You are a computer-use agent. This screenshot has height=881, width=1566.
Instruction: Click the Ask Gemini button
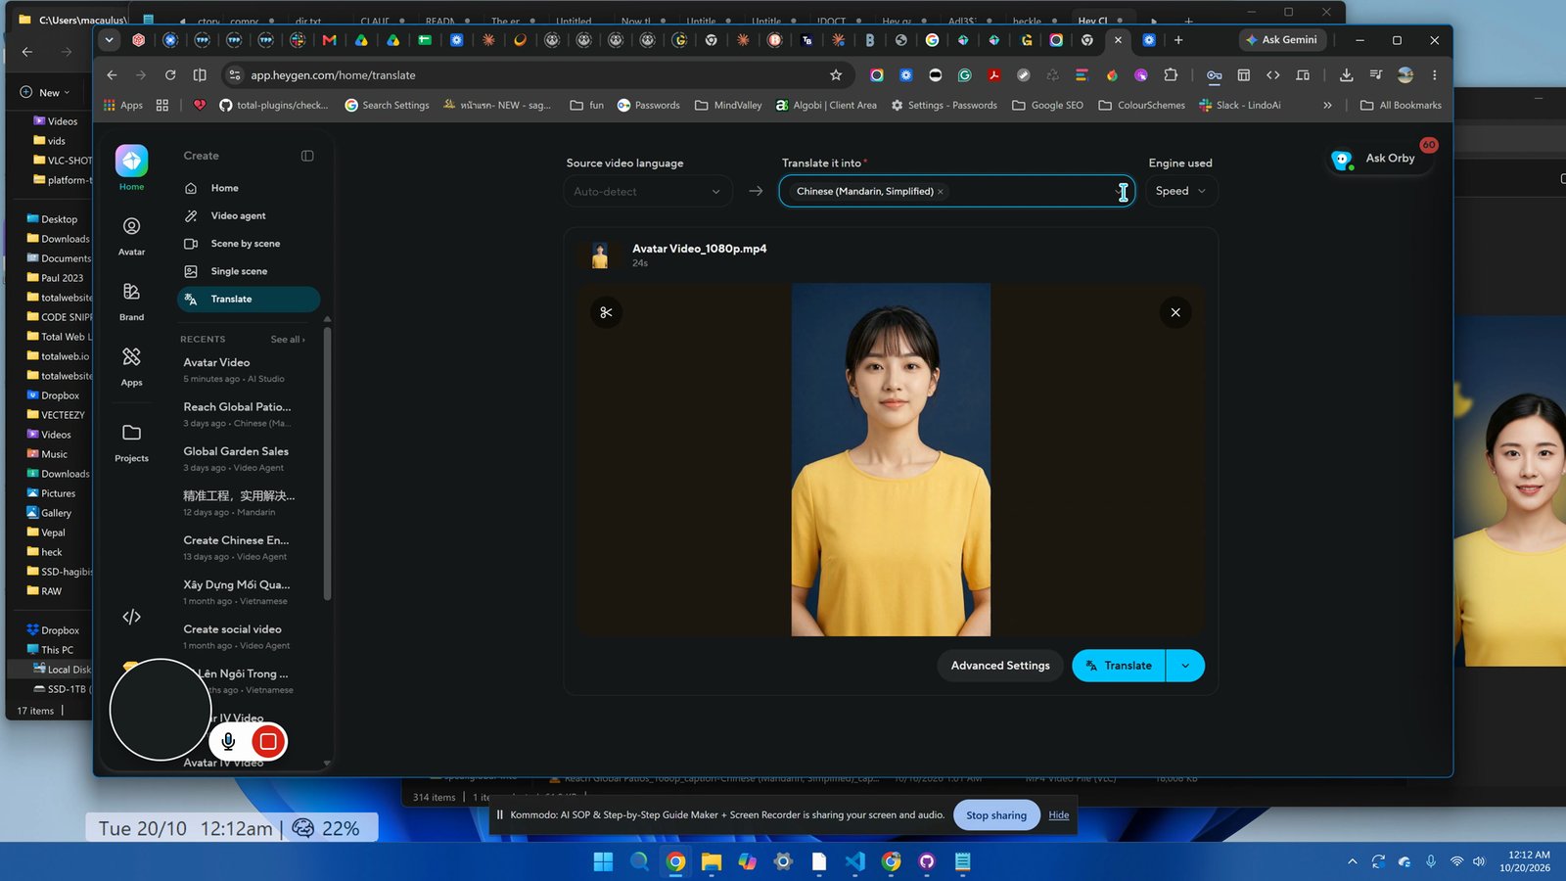pyautogui.click(x=1282, y=40)
